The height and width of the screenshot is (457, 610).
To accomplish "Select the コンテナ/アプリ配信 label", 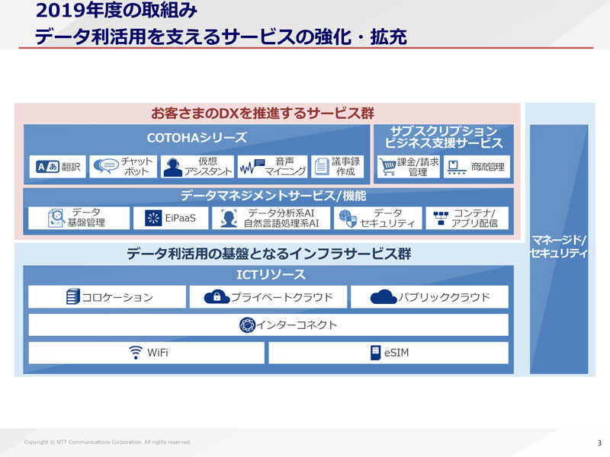I will [x=474, y=218].
